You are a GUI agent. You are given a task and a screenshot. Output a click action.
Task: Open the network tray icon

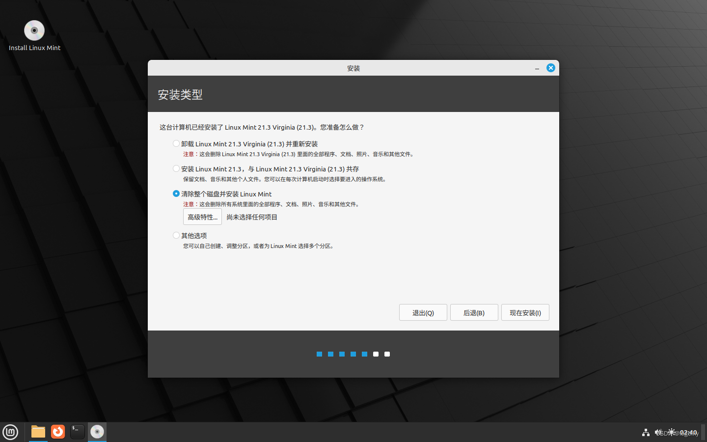(646, 432)
